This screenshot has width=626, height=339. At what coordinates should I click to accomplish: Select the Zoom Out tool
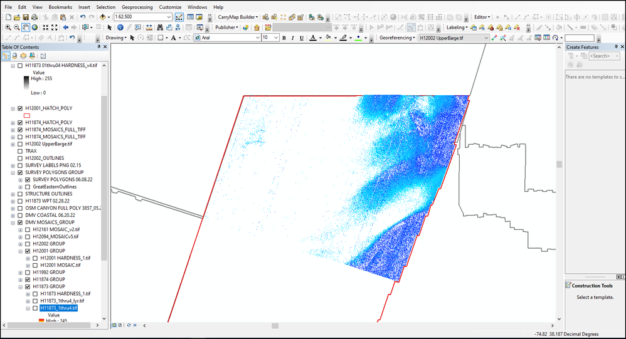17,28
